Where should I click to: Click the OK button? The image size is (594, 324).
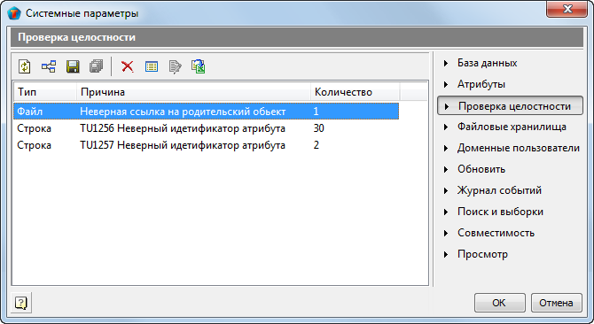coord(500,303)
